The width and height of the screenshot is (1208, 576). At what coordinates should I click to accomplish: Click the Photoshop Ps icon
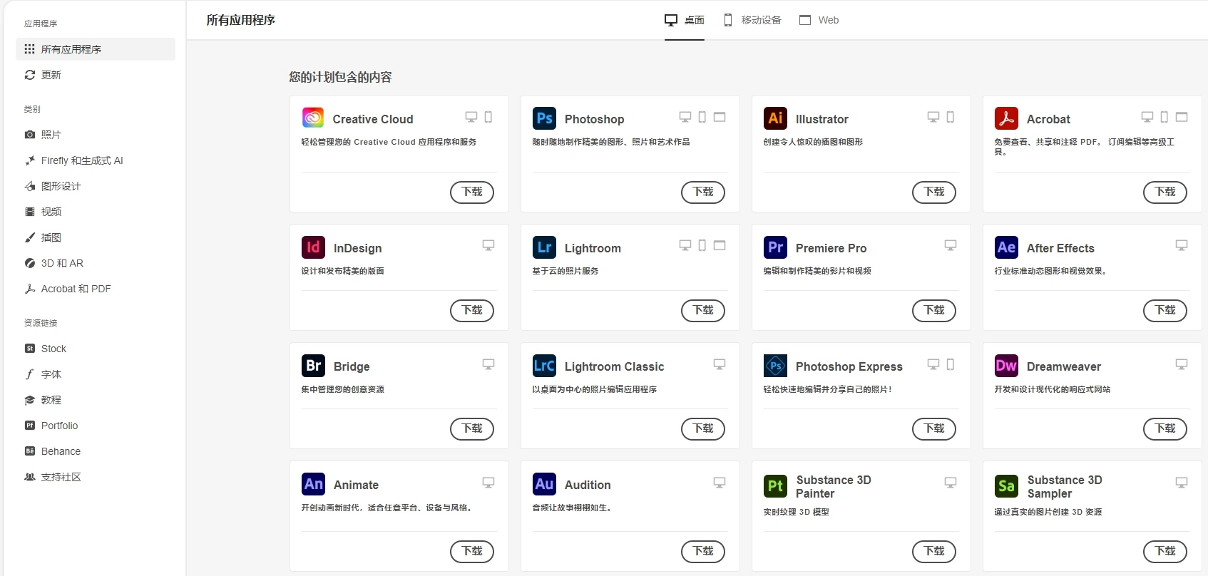[544, 118]
